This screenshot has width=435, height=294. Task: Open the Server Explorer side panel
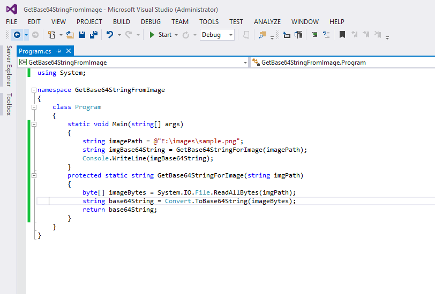[x=9, y=66]
